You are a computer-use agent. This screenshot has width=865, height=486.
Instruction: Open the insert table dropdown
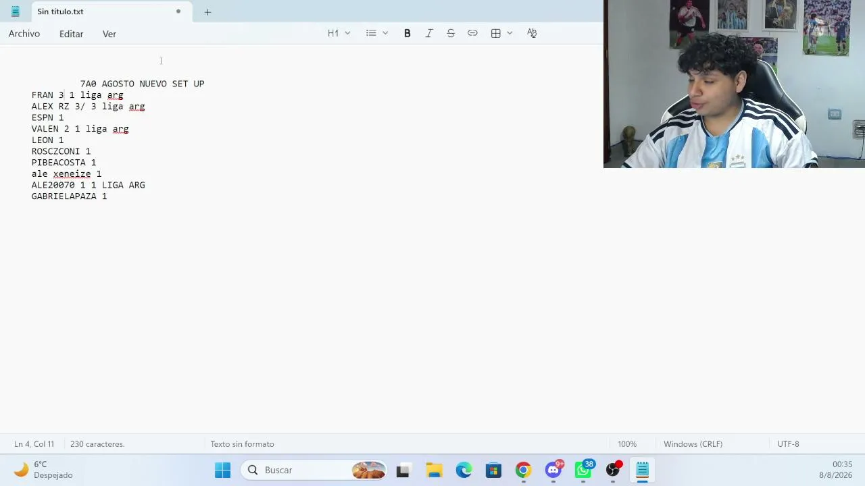tap(501, 33)
